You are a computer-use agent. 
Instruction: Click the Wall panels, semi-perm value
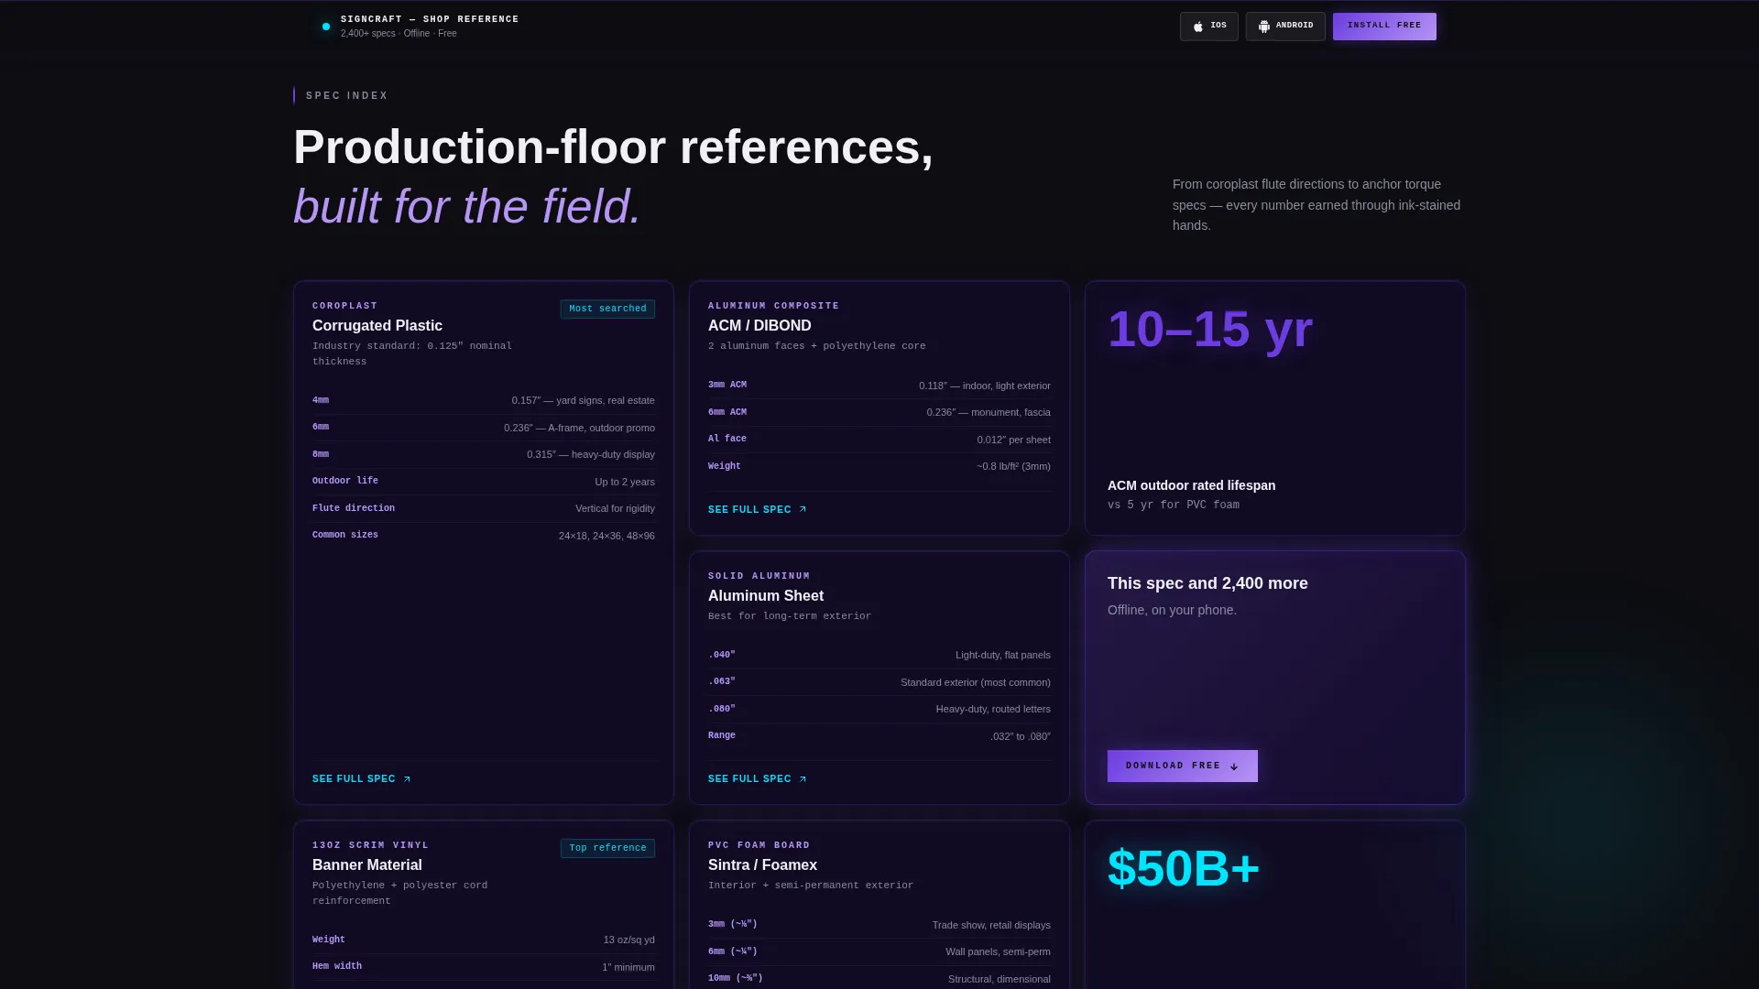pos(998,951)
